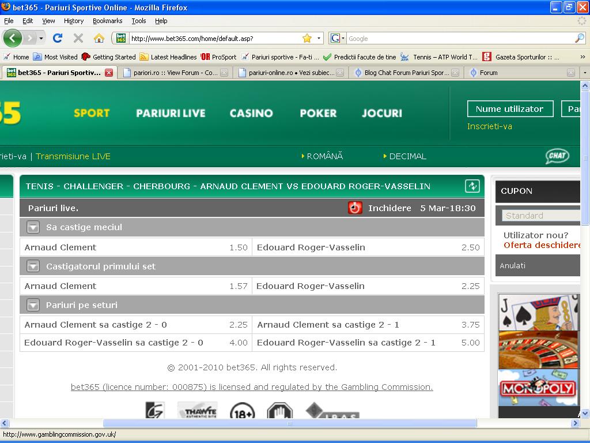This screenshot has width=590, height=443.
Task: Open the ROMÂNĂ language selector
Action: [323, 156]
